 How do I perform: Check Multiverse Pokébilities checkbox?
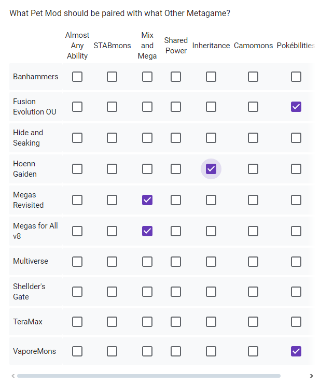pyautogui.click(x=296, y=262)
